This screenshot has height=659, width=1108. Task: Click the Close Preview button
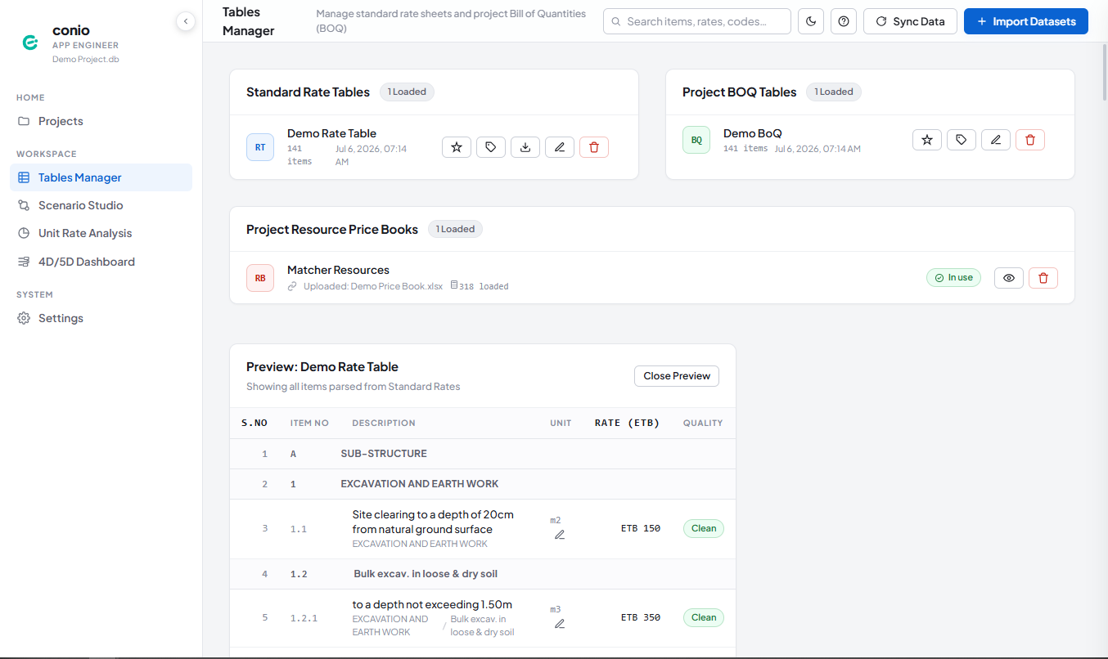point(677,376)
